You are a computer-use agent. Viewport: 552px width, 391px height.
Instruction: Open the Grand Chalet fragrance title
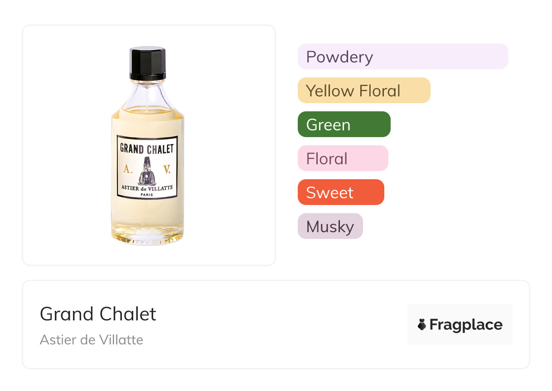pyautogui.click(x=98, y=314)
